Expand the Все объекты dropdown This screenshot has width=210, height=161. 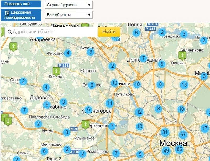click(x=69, y=15)
